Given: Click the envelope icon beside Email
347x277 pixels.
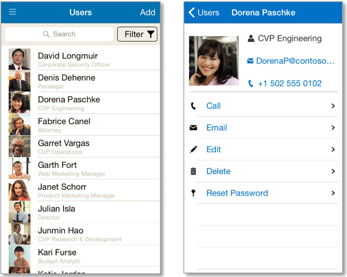Looking at the screenshot, I should pos(194,128).
